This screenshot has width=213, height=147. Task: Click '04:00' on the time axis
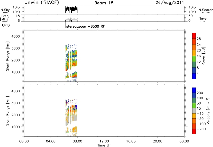click(x=51, y=141)
